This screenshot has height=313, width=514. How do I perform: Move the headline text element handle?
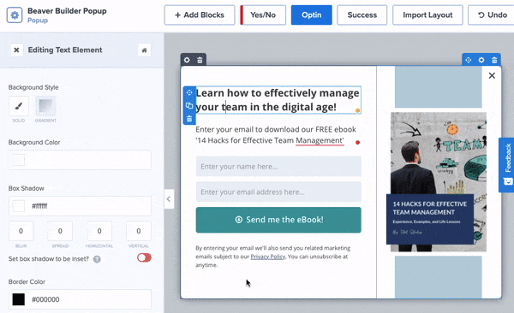pyautogui.click(x=189, y=92)
